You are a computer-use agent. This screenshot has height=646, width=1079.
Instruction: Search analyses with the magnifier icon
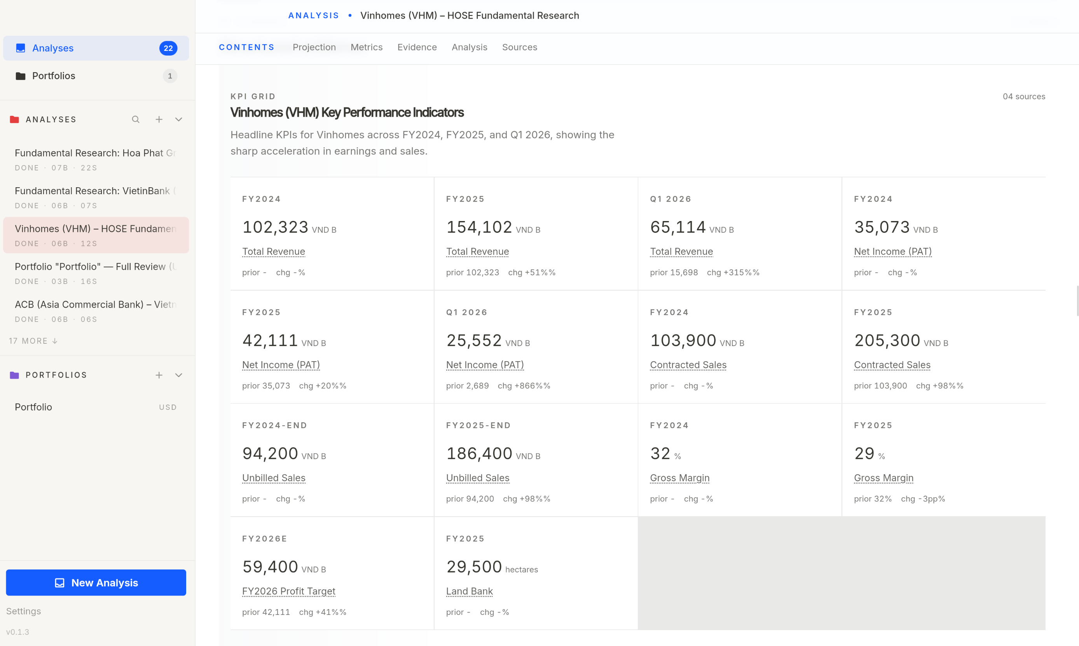[136, 119]
